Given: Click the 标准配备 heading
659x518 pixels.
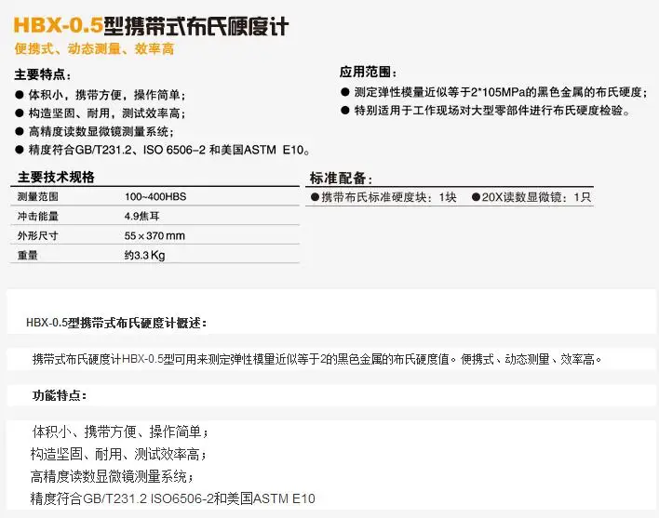Looking at the screenshot, I should [x=341, y=179].
